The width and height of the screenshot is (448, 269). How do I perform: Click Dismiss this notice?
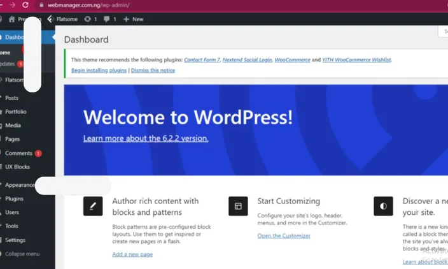153,70
